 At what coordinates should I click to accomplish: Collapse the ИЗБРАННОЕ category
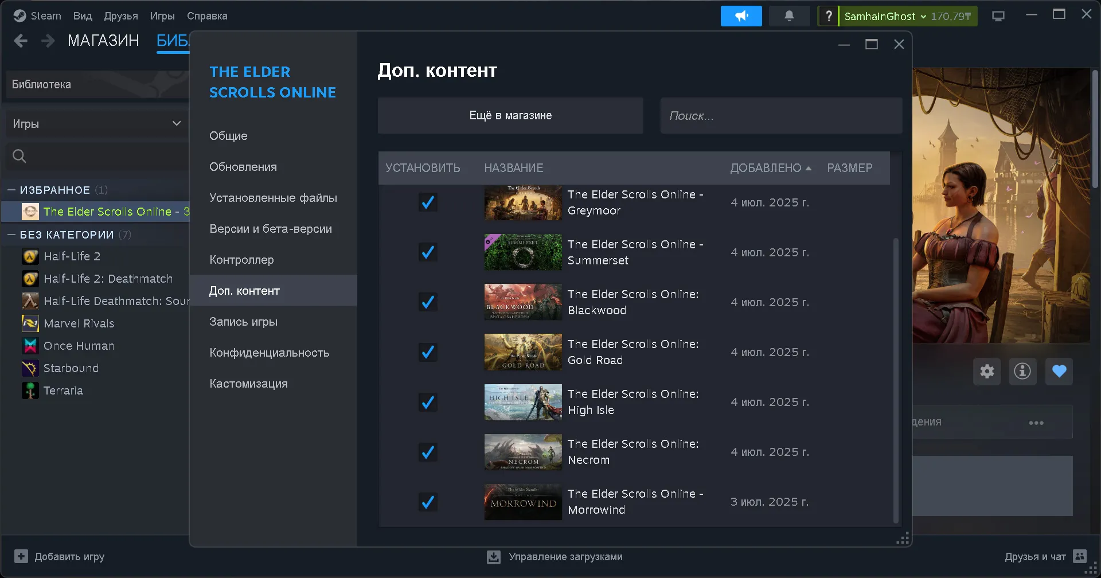pos(11,190)
